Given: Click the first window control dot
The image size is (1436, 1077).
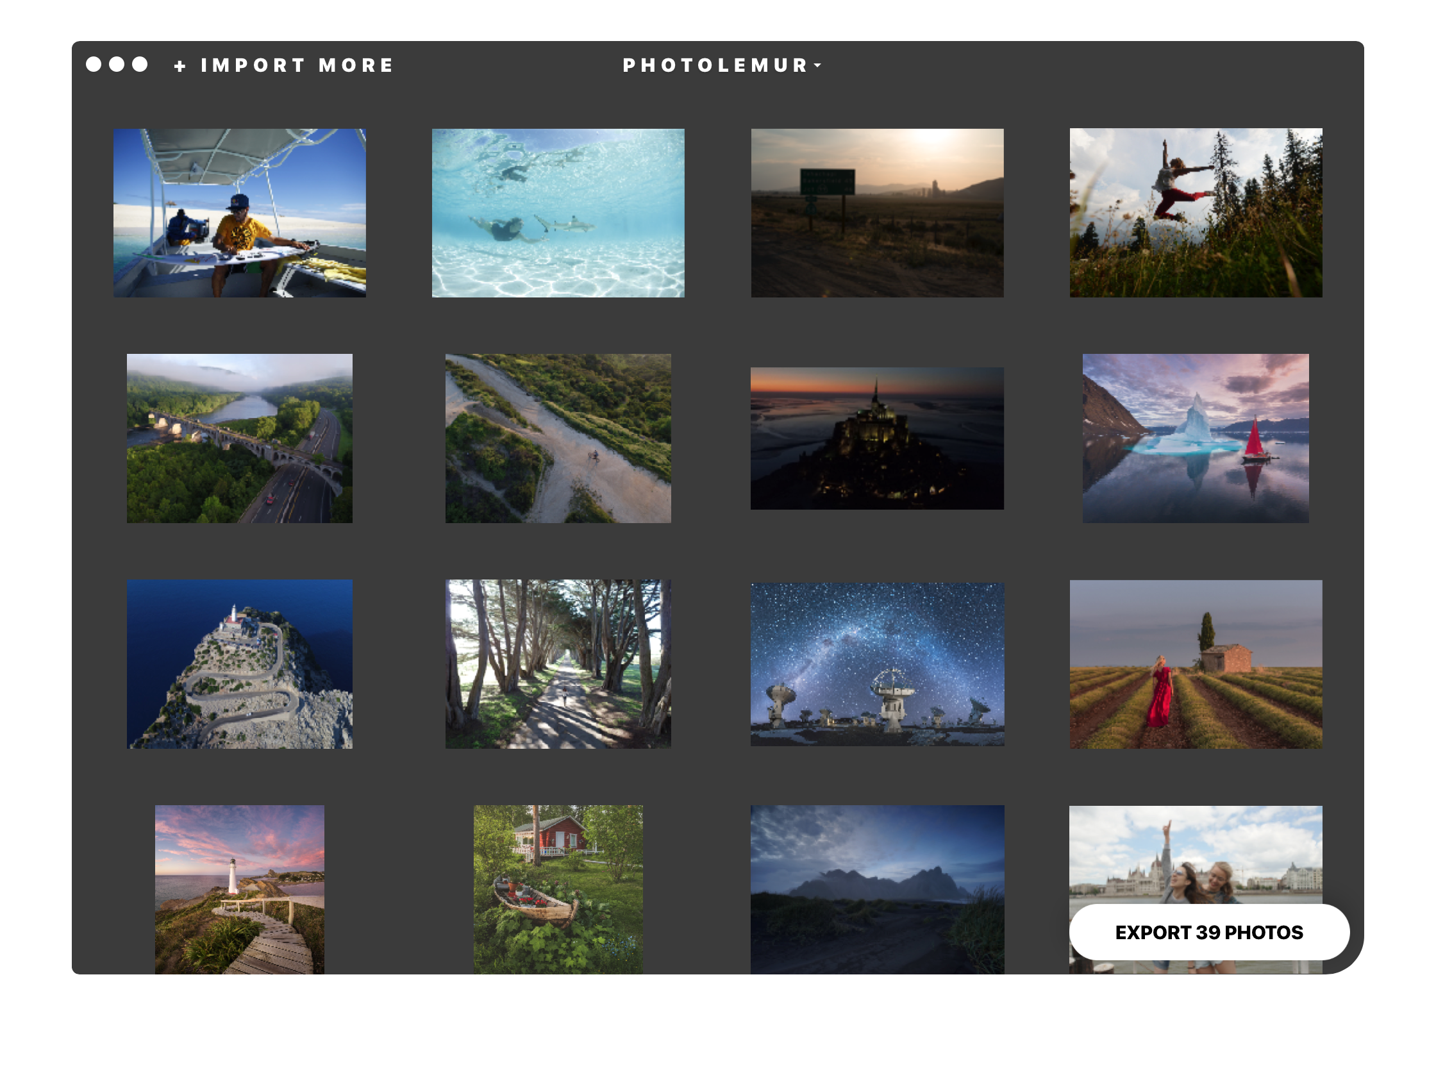Looking at the screenshot, I should 94,64.
